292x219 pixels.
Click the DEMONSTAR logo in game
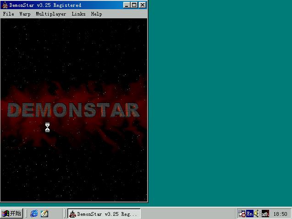point(73,110)
